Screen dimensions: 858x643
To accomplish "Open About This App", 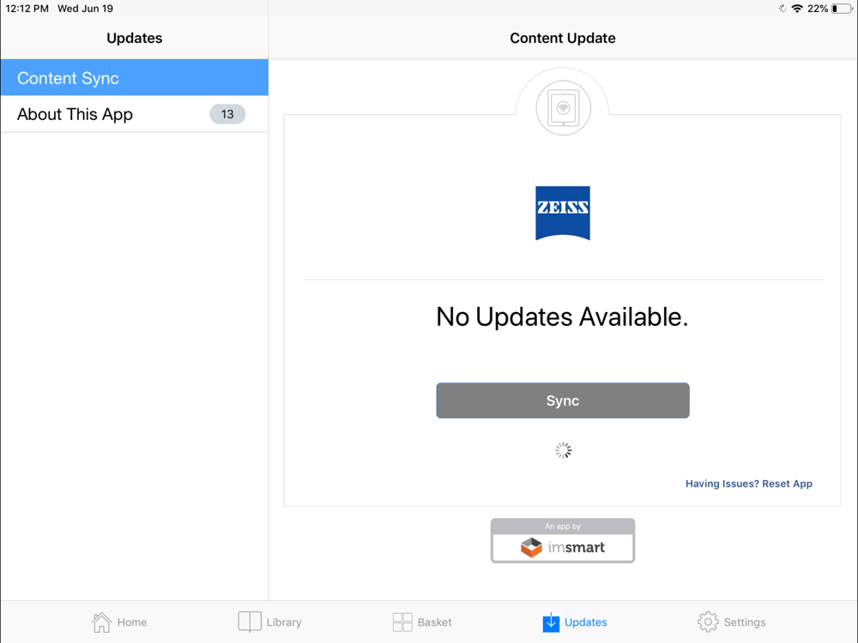I will 134,114.
